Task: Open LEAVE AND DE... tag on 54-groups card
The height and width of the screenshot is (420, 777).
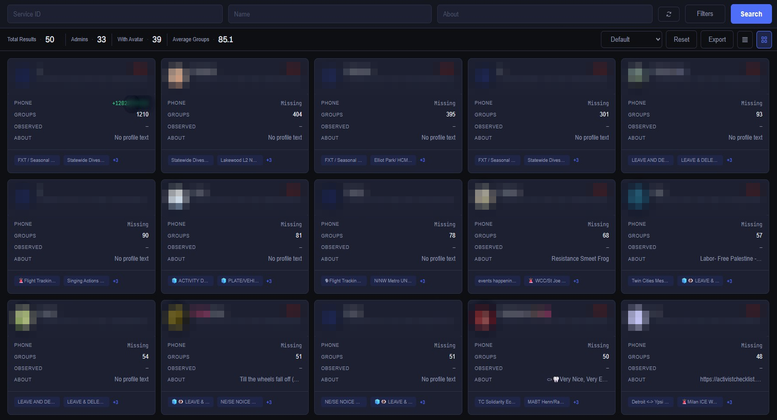Action: (x=37, y=402)
